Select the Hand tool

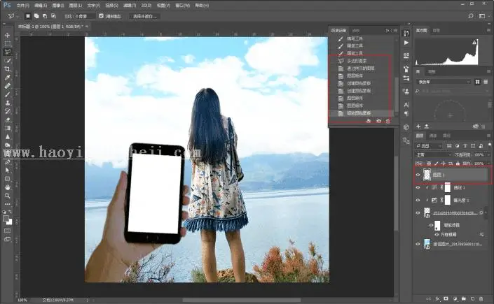click(7, 187)
